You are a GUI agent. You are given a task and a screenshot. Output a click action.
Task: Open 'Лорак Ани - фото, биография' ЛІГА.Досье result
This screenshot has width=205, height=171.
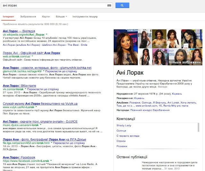tap(44, 140)
